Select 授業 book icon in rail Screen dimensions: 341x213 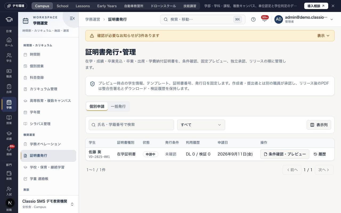coord(9,120)
